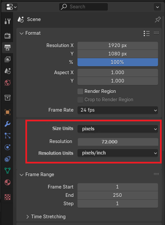Open the Object Constraints properties tab

click(7, 159)
